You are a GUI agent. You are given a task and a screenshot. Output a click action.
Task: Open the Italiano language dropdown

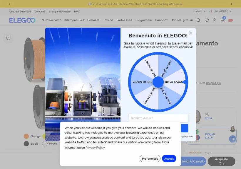(x=200, y=11)
